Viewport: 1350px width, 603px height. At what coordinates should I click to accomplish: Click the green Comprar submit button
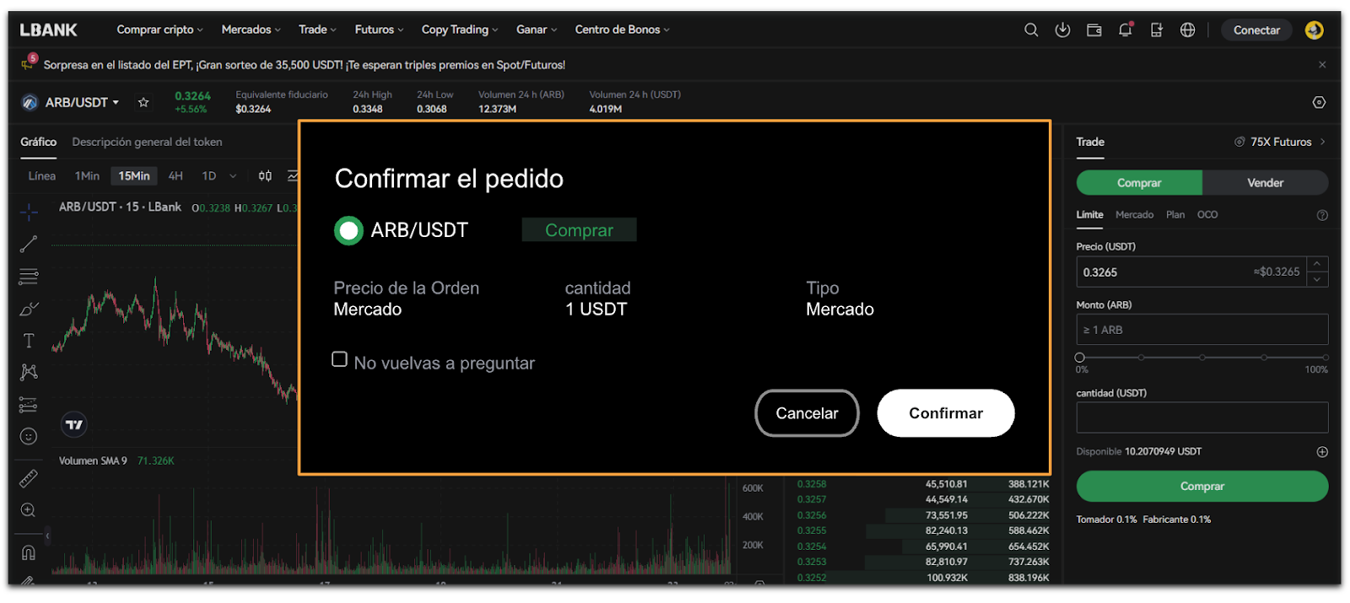(1202, 487)
